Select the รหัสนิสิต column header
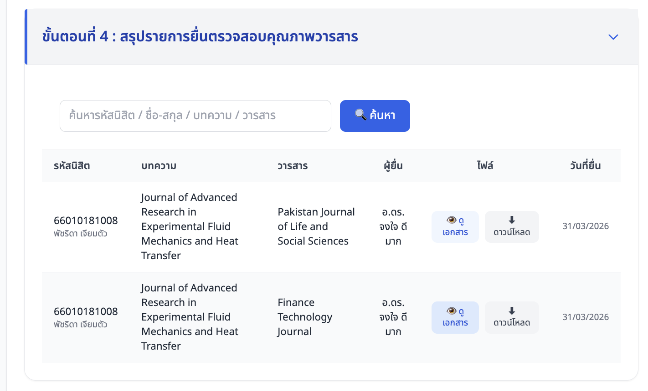 click(72, 165)
